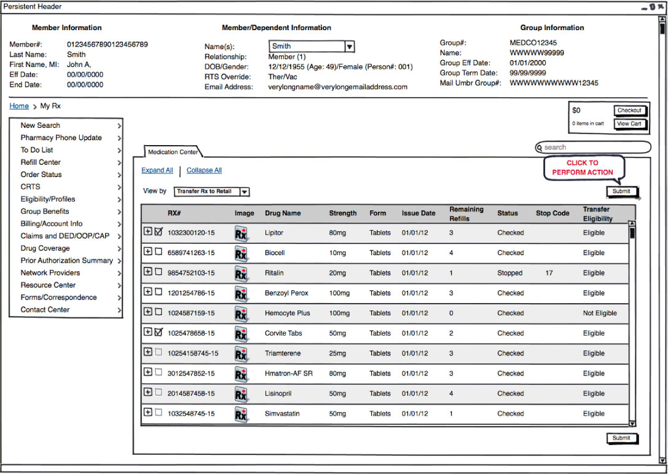The height and width of the screenshot is (474, 668).
Task: Open Claims and DED/OOP/CAP menu item
Action: tap(66, 236)
